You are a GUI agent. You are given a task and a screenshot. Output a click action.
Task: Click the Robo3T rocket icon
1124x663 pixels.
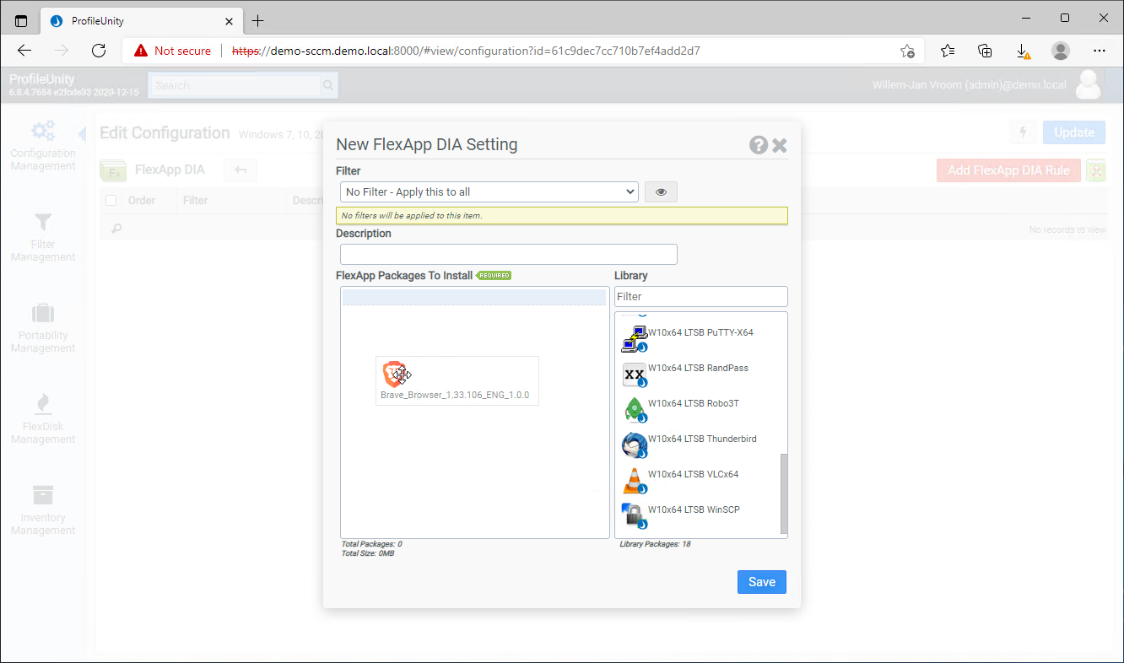(x=634, y=409)
